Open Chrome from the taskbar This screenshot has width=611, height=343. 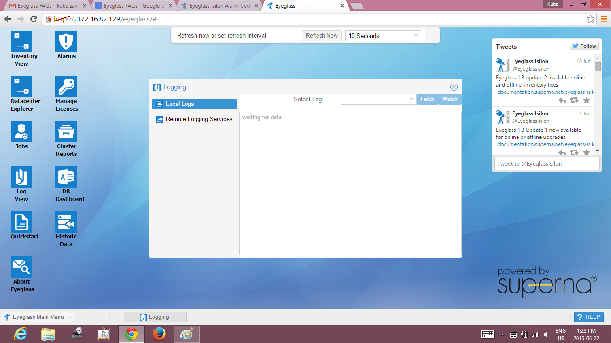132,334
